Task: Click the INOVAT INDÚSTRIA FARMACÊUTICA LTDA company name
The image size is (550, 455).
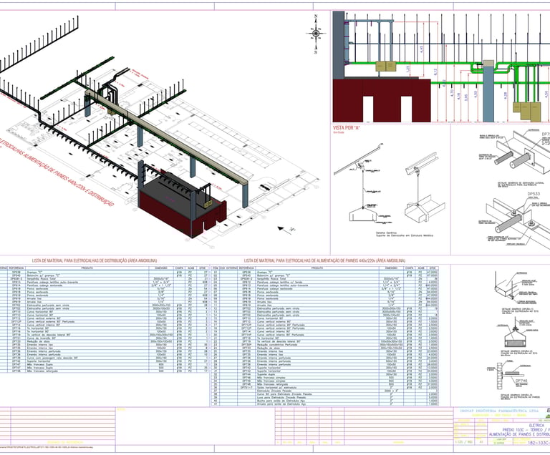Action: (x=498, y=410)
